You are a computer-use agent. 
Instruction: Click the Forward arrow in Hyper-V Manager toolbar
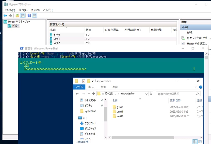10,16
